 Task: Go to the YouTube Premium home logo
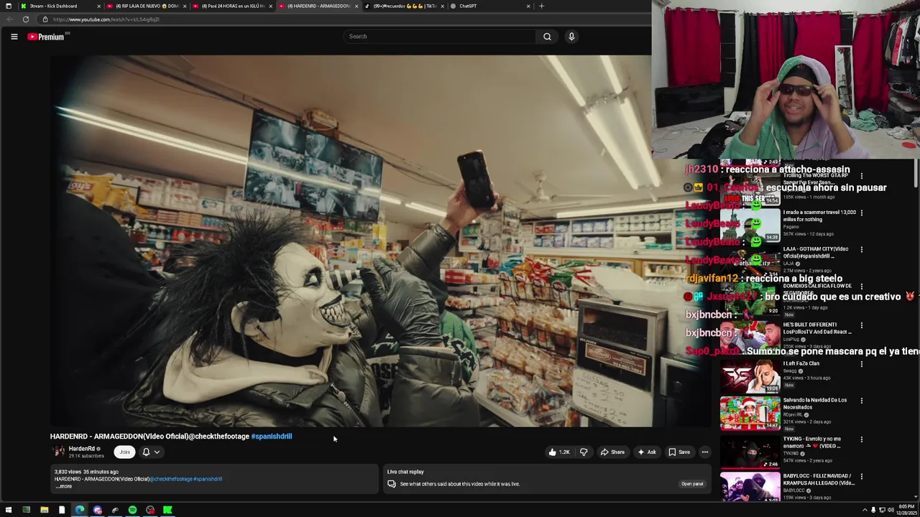(47, 37)
